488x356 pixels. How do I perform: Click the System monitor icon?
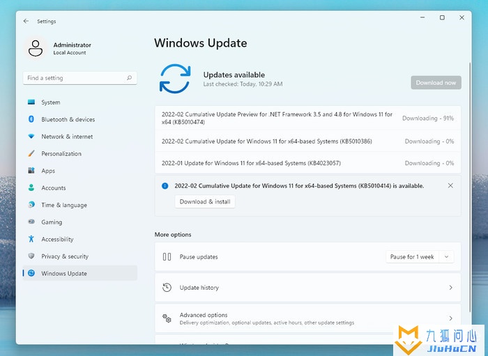(31, 102)
